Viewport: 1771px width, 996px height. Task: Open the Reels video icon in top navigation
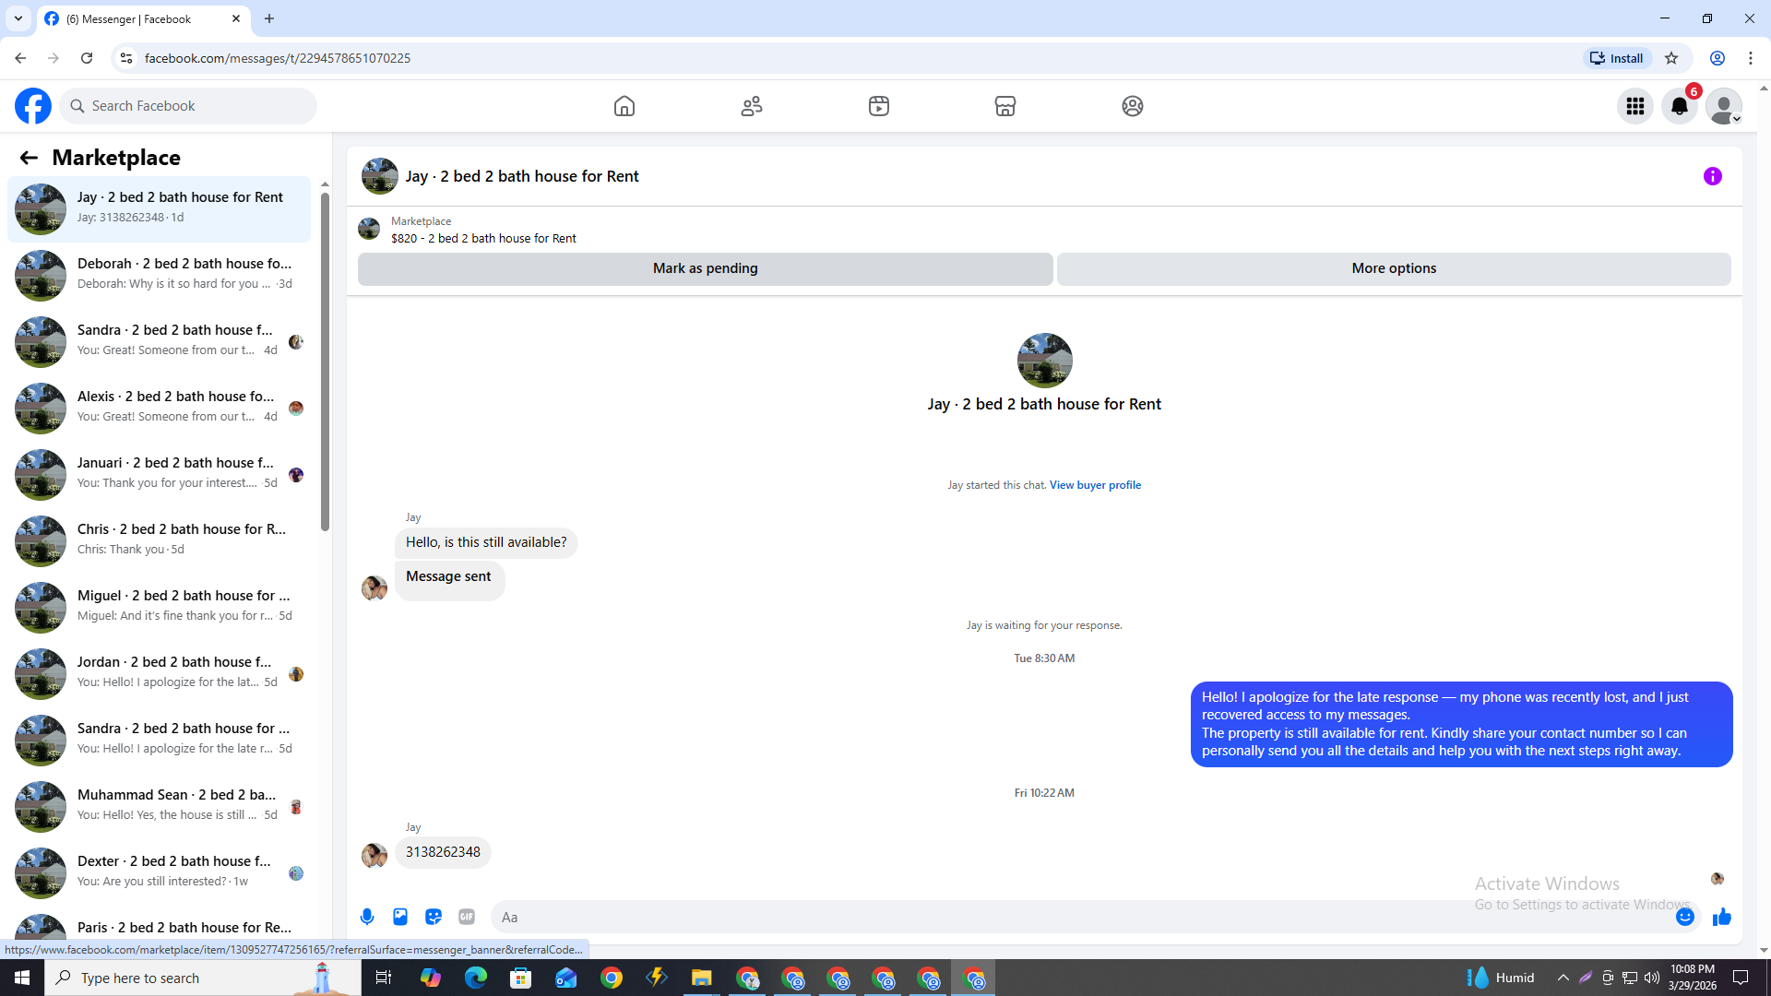pos(879,106)
